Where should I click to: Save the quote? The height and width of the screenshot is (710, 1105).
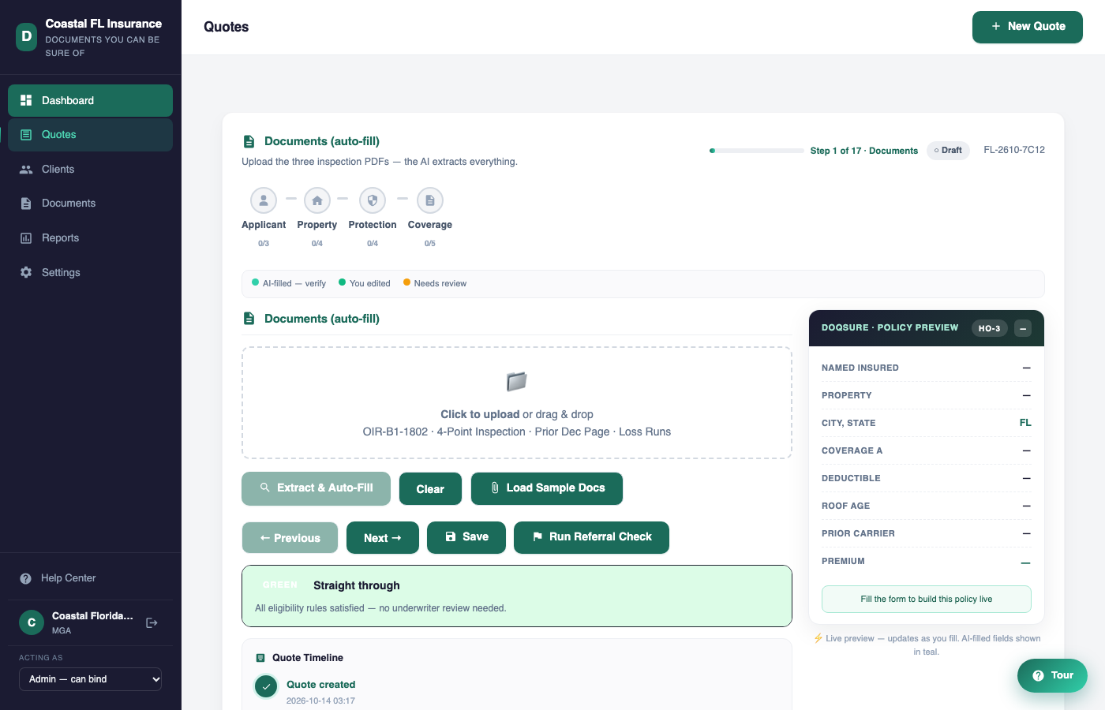[x=466, y=537]
